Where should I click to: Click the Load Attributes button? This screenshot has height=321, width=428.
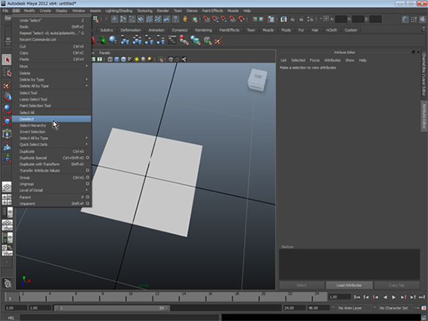click(349, 286)
